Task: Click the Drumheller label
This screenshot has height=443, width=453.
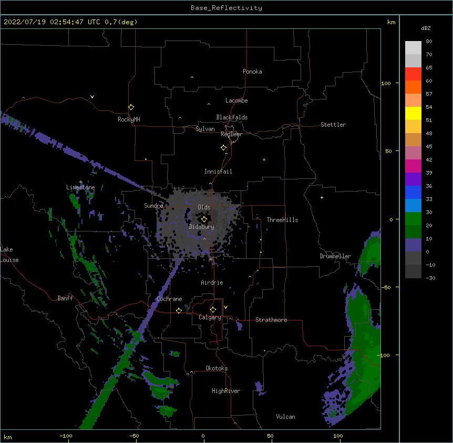Action: pyautogui.click(x=335, y=256)
